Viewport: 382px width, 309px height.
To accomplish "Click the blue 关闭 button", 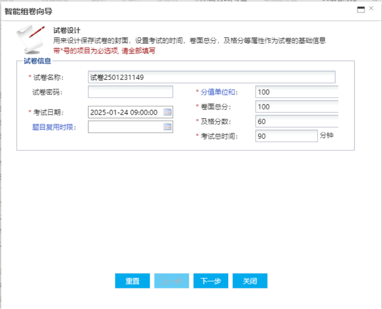I will (x=250, y=281).
